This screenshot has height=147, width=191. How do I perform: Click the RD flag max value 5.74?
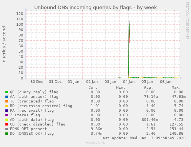pyautogui.click(x=179, y=106)
